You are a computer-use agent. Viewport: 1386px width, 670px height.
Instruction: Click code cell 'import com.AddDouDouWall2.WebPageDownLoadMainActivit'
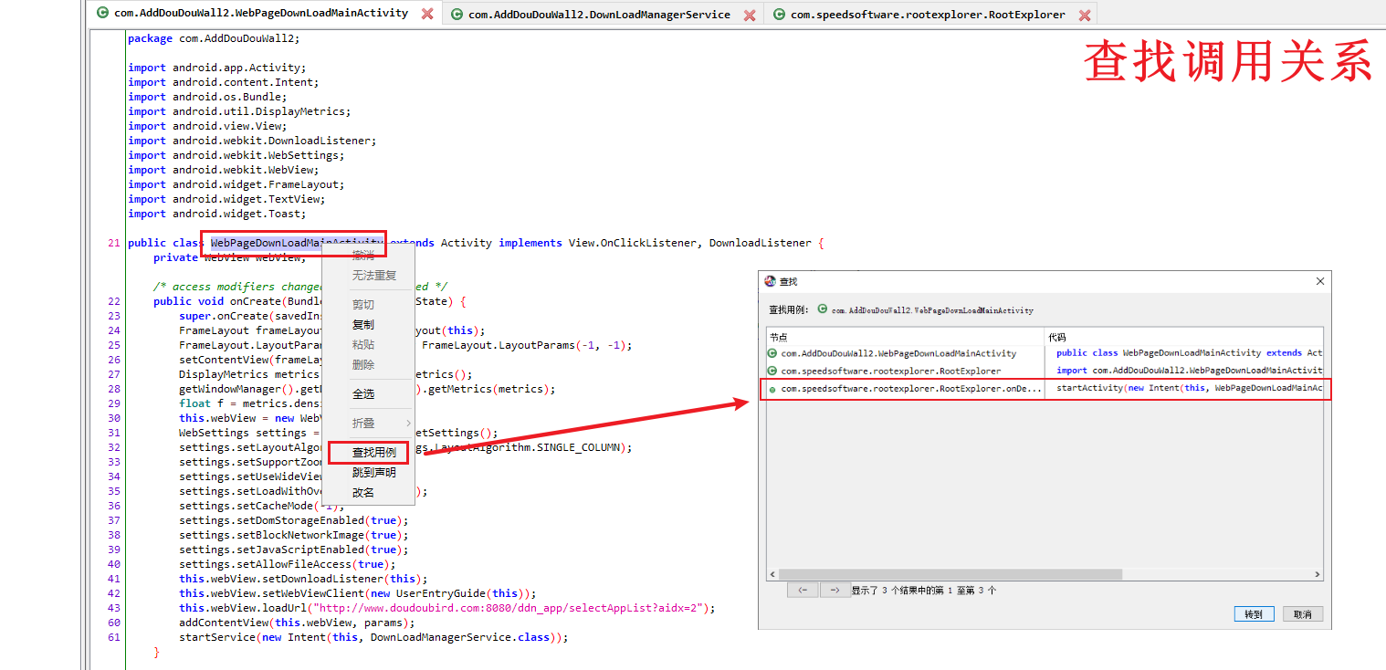(1189, 371)
